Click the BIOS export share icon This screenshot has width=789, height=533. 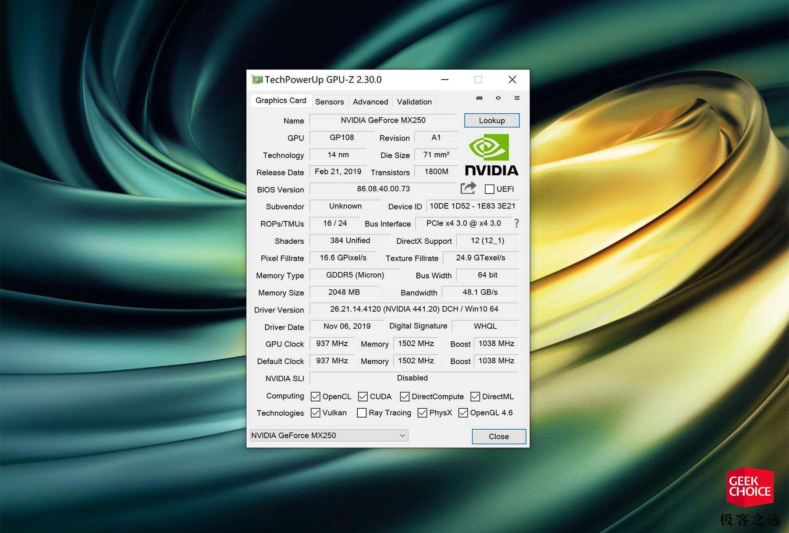point(468,188)
